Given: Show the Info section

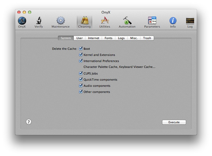Looking at the screenshot, I should (x=173, y=22).
